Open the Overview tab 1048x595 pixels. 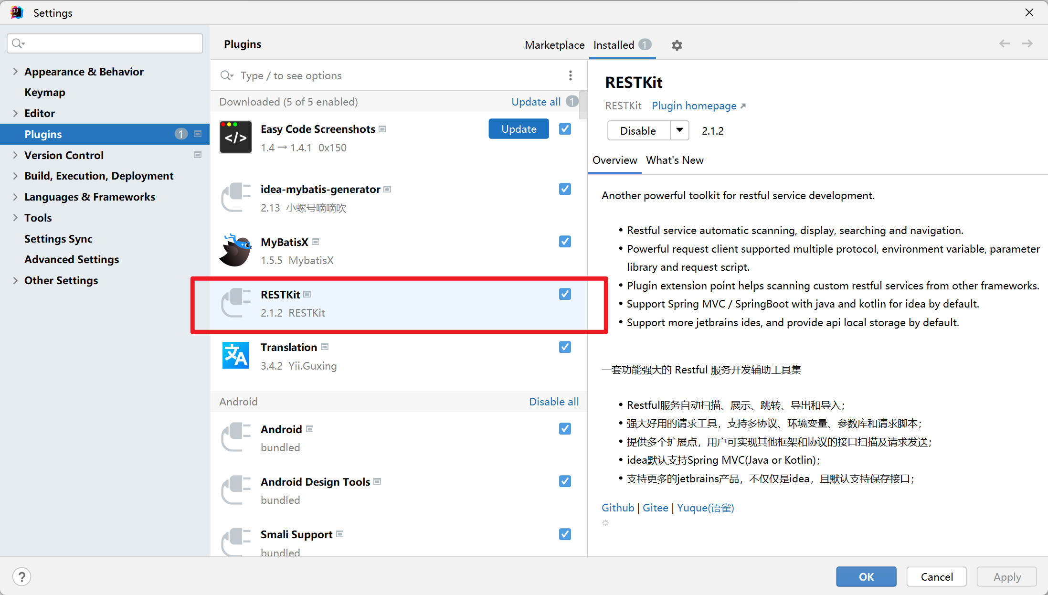614,160
